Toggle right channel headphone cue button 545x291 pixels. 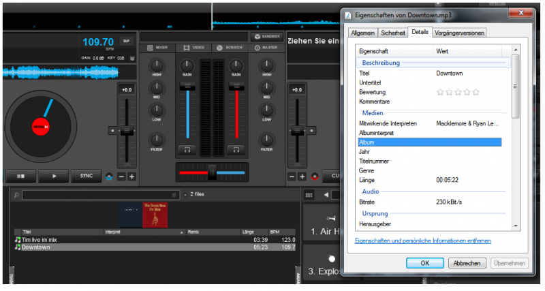(x=236, y=149)
